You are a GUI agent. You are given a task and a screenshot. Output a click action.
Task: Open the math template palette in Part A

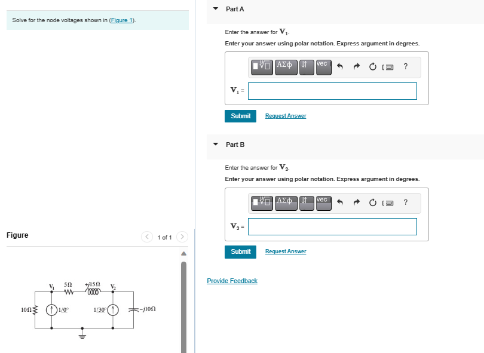coord(262,67)
